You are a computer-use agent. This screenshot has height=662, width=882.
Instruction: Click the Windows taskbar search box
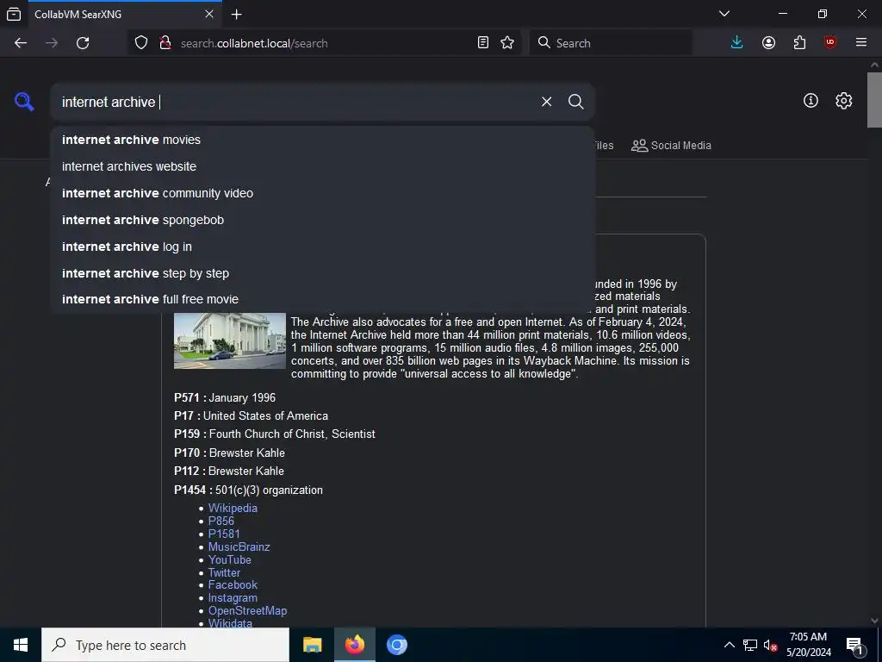click(165, 645)
